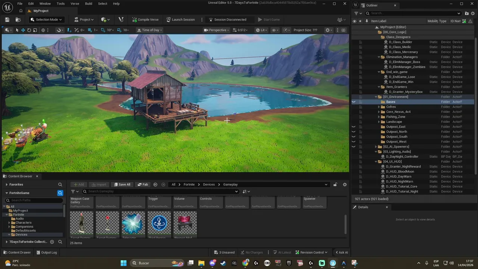Viewport: 478px width, 269px height.
Task: Open Content Browser settings gear
Action: (345, 184)
